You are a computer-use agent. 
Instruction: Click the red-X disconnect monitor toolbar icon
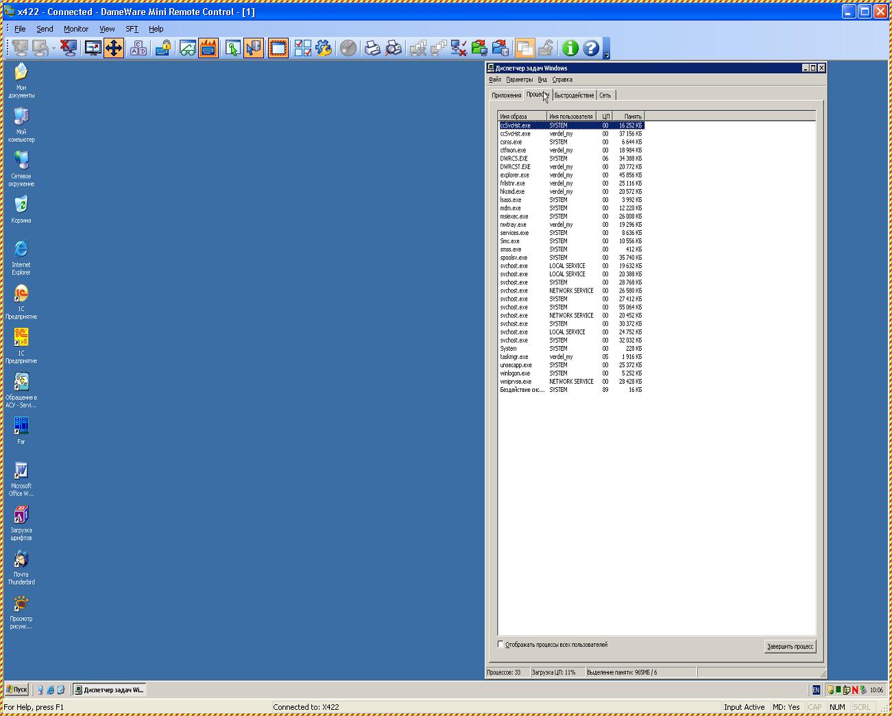click(68, 48)
